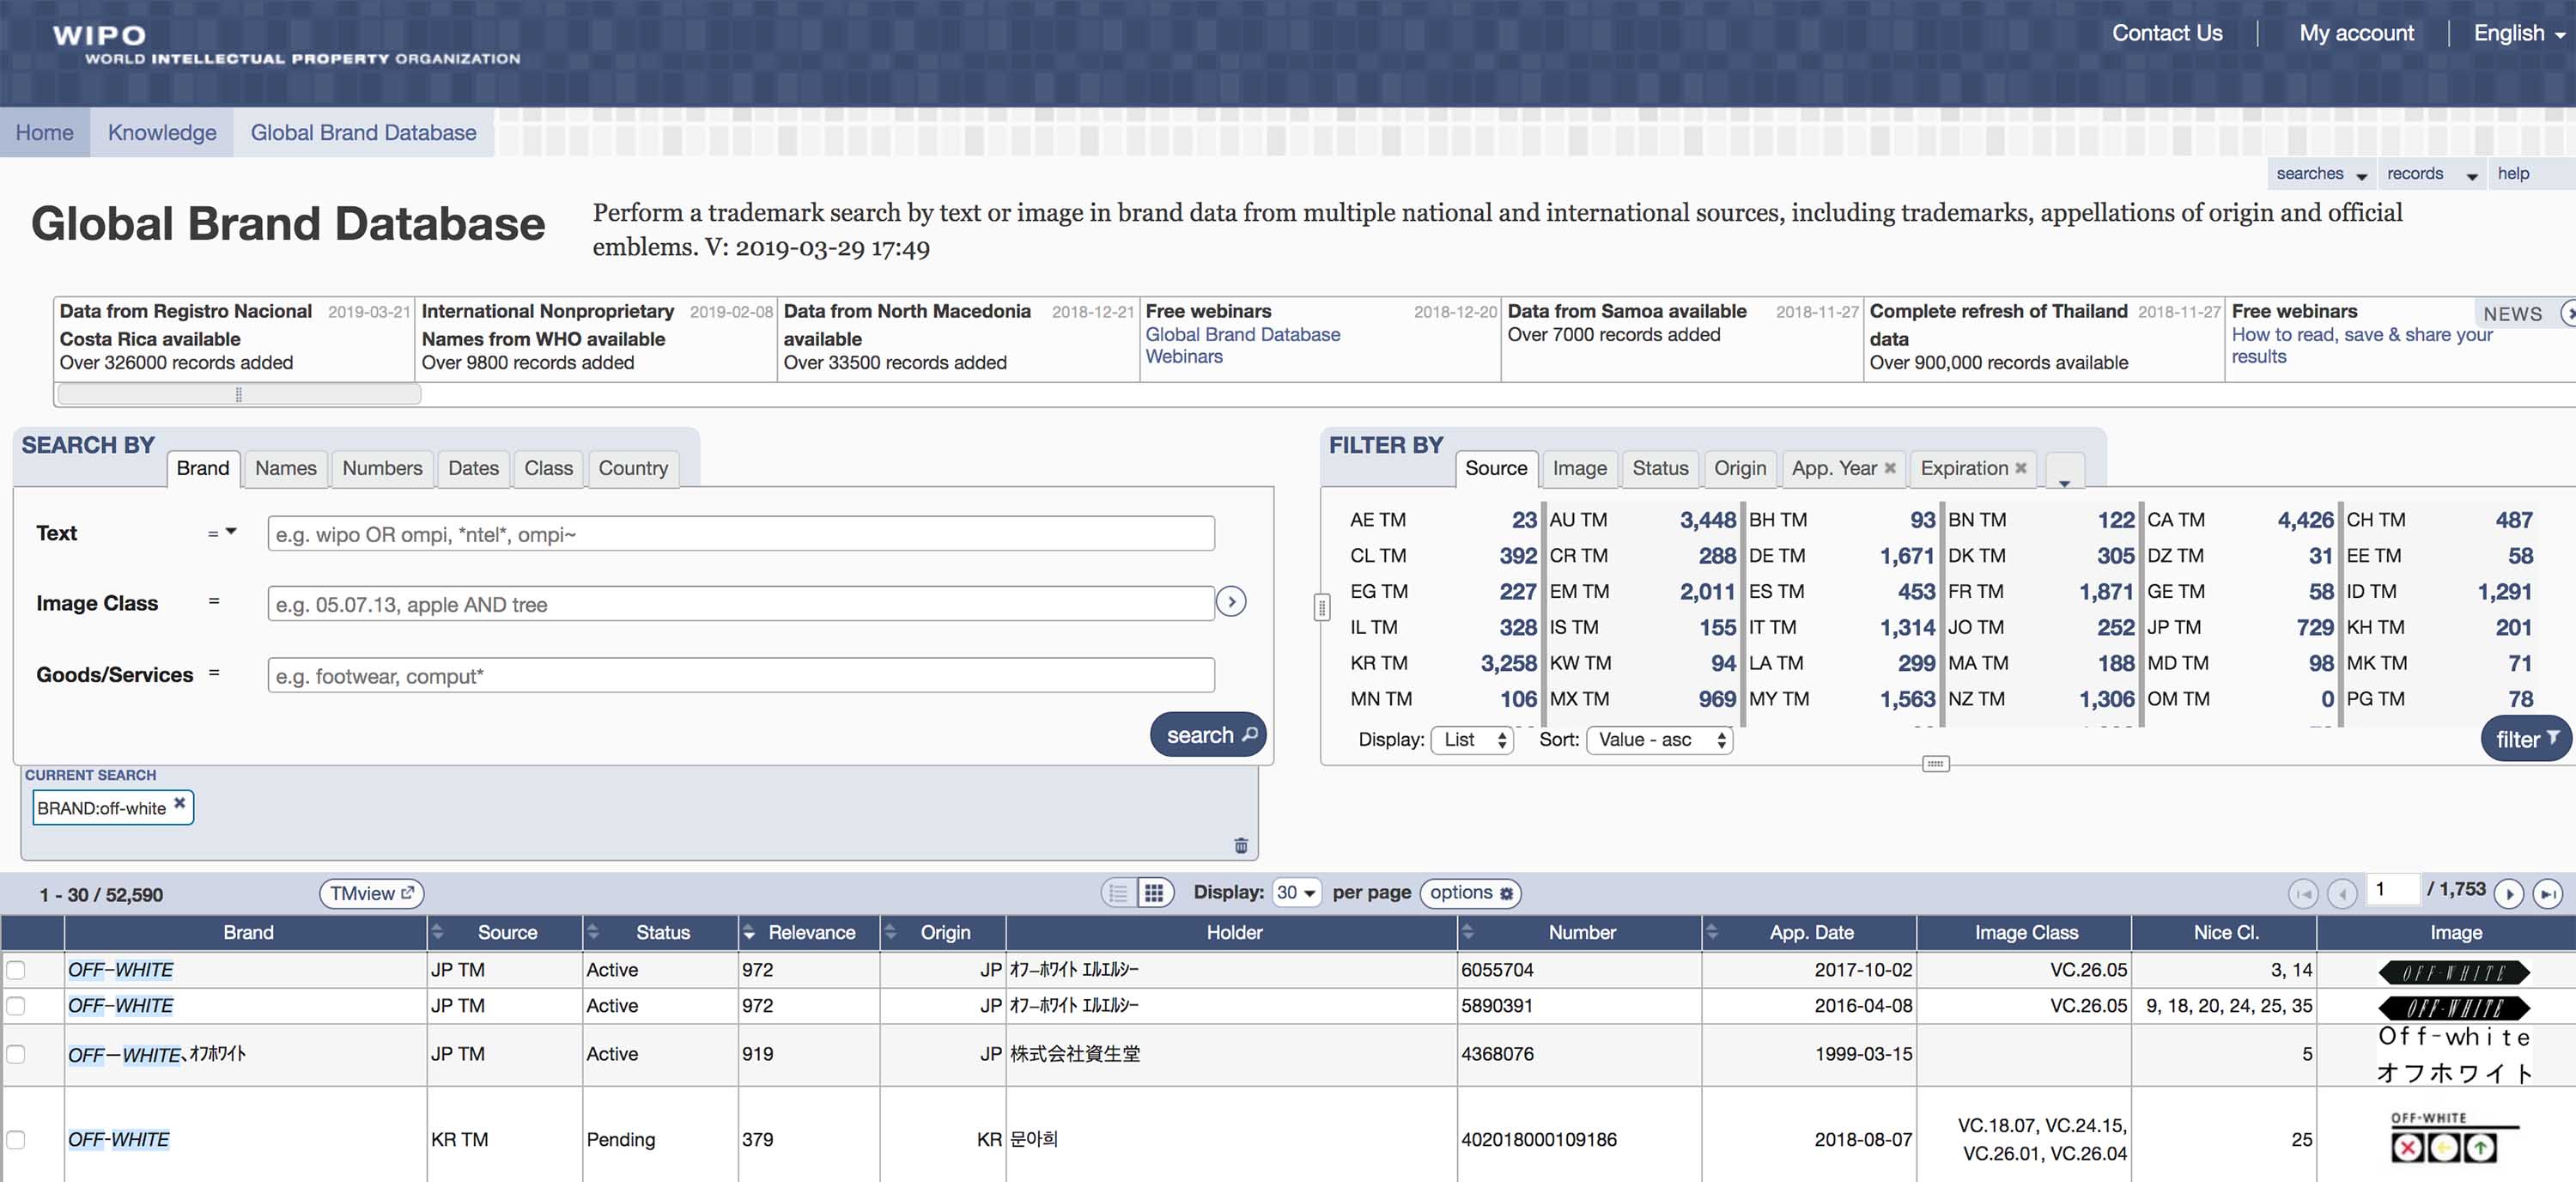2576x1182 pixels.
Task: Focus the Text search input field
Action: [x=741, y=533]
